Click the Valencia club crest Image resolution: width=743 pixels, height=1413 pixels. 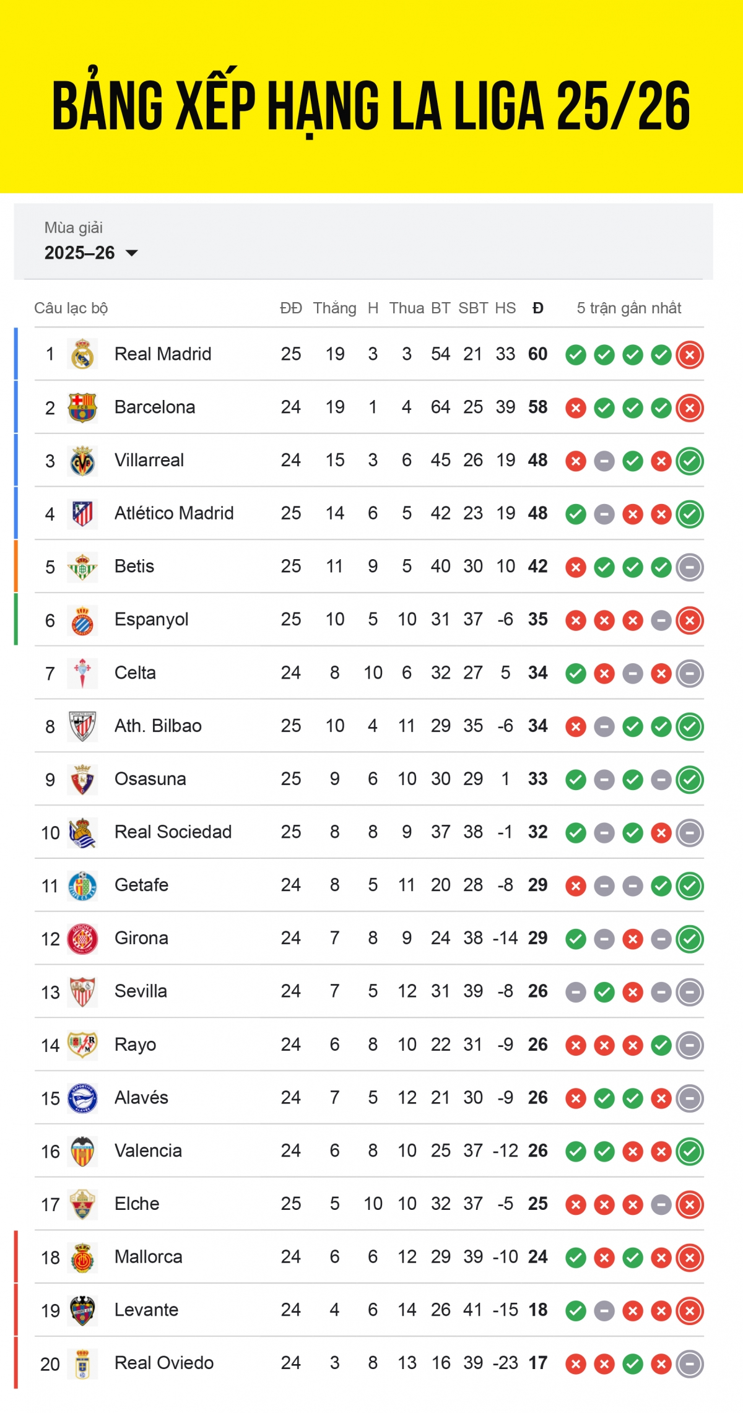coord(82,1151)
